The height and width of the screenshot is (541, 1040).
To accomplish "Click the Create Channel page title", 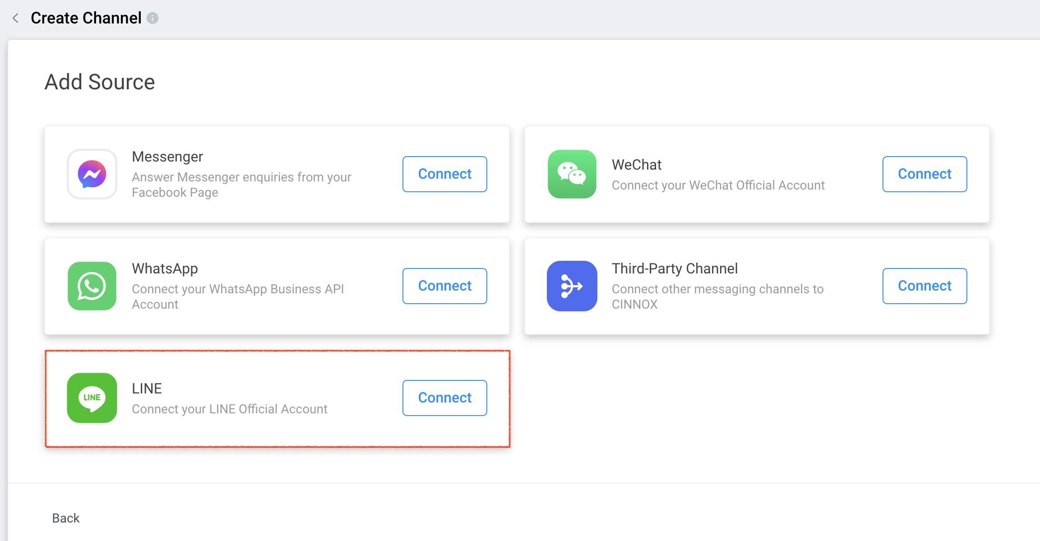I will (x=86, y=18).
